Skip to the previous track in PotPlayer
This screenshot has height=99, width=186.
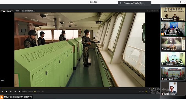coord(11,91)
